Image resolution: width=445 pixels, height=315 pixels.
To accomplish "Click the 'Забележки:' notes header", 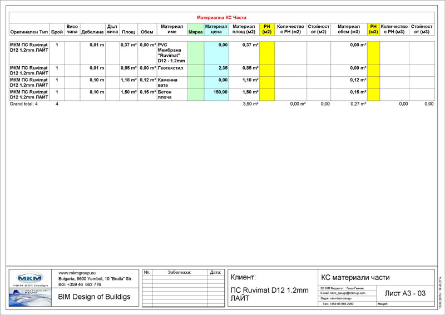I will [180, 272].
